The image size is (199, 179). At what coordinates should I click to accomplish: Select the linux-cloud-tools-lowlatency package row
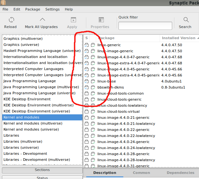tap(141, 105)
